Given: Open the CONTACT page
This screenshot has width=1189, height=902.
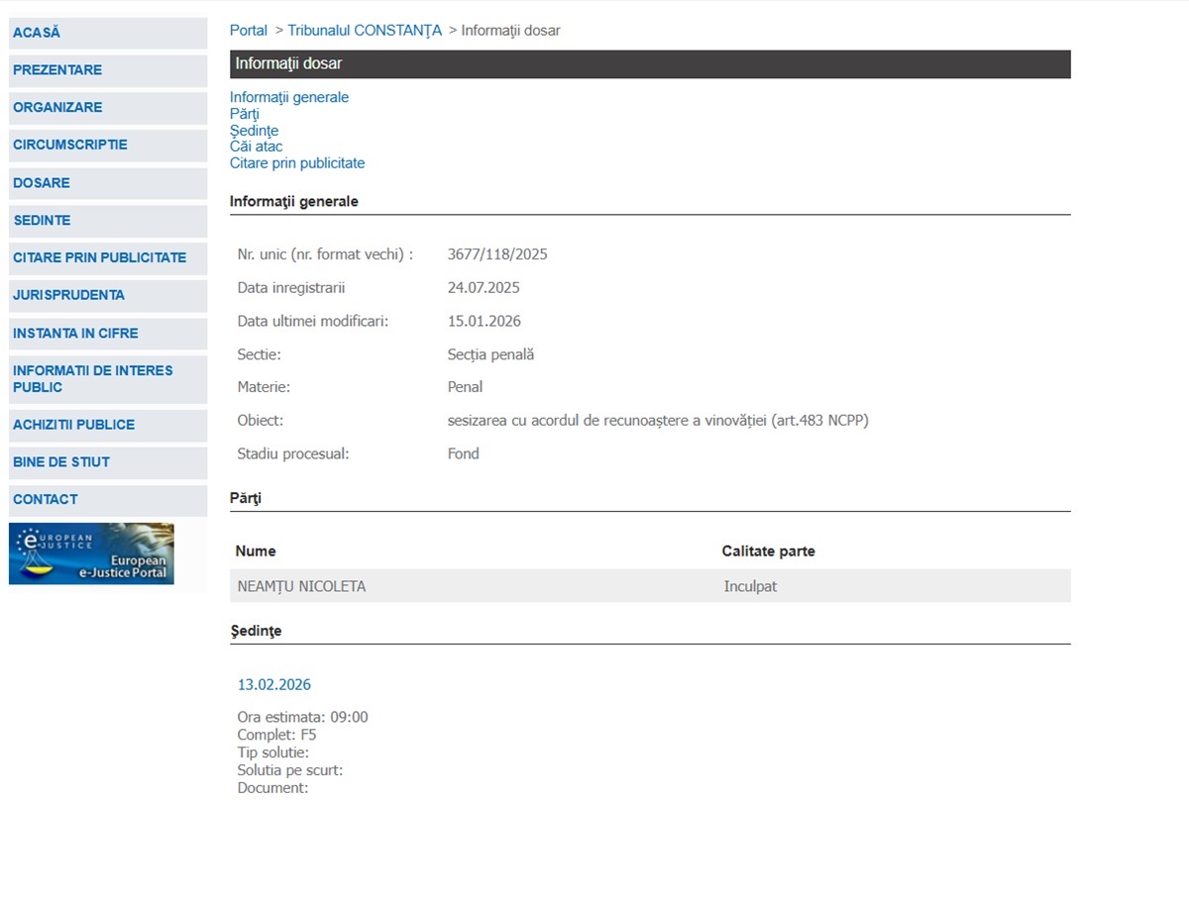Looking at the screenshot, I should pos(108,500).
